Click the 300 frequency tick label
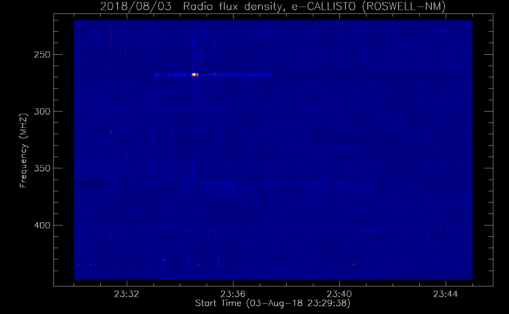The height and width of the screenshot is (314, 509). coord(42,111)
